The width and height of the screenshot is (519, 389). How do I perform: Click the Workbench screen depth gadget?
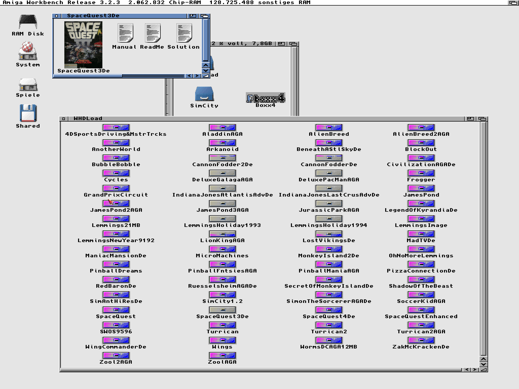[513, 3]
